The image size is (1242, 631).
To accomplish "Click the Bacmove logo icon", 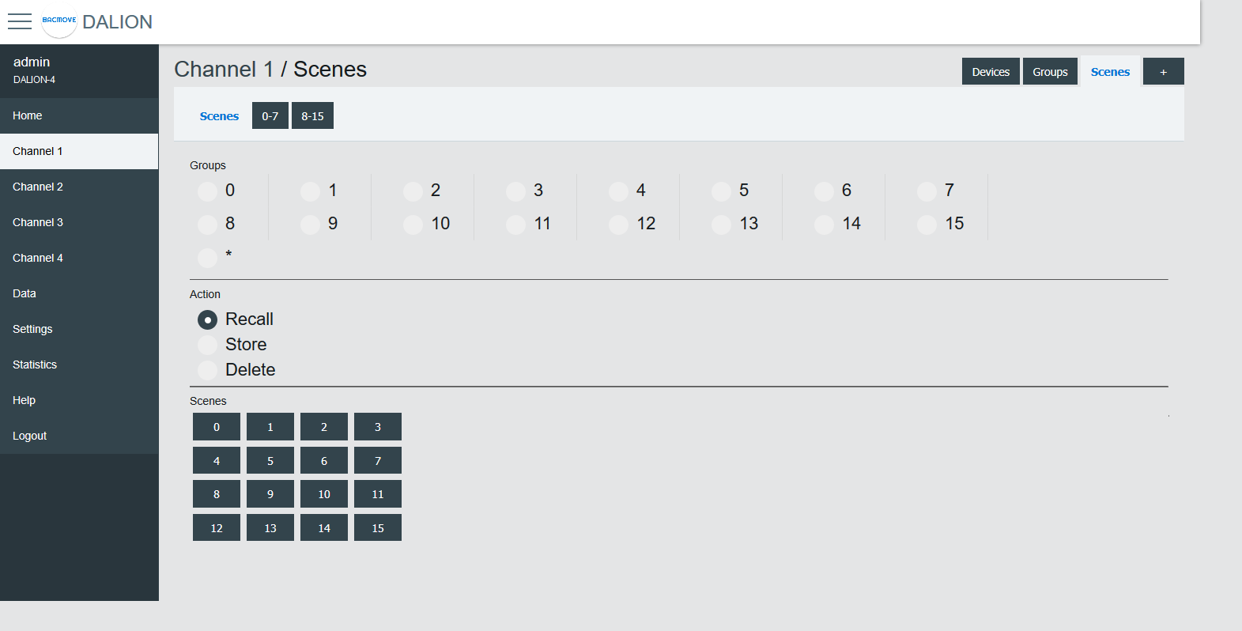I will (x=59, y=21).
